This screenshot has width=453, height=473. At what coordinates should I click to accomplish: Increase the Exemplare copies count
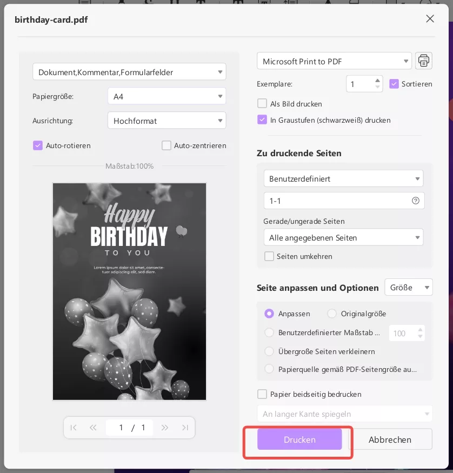378,81
